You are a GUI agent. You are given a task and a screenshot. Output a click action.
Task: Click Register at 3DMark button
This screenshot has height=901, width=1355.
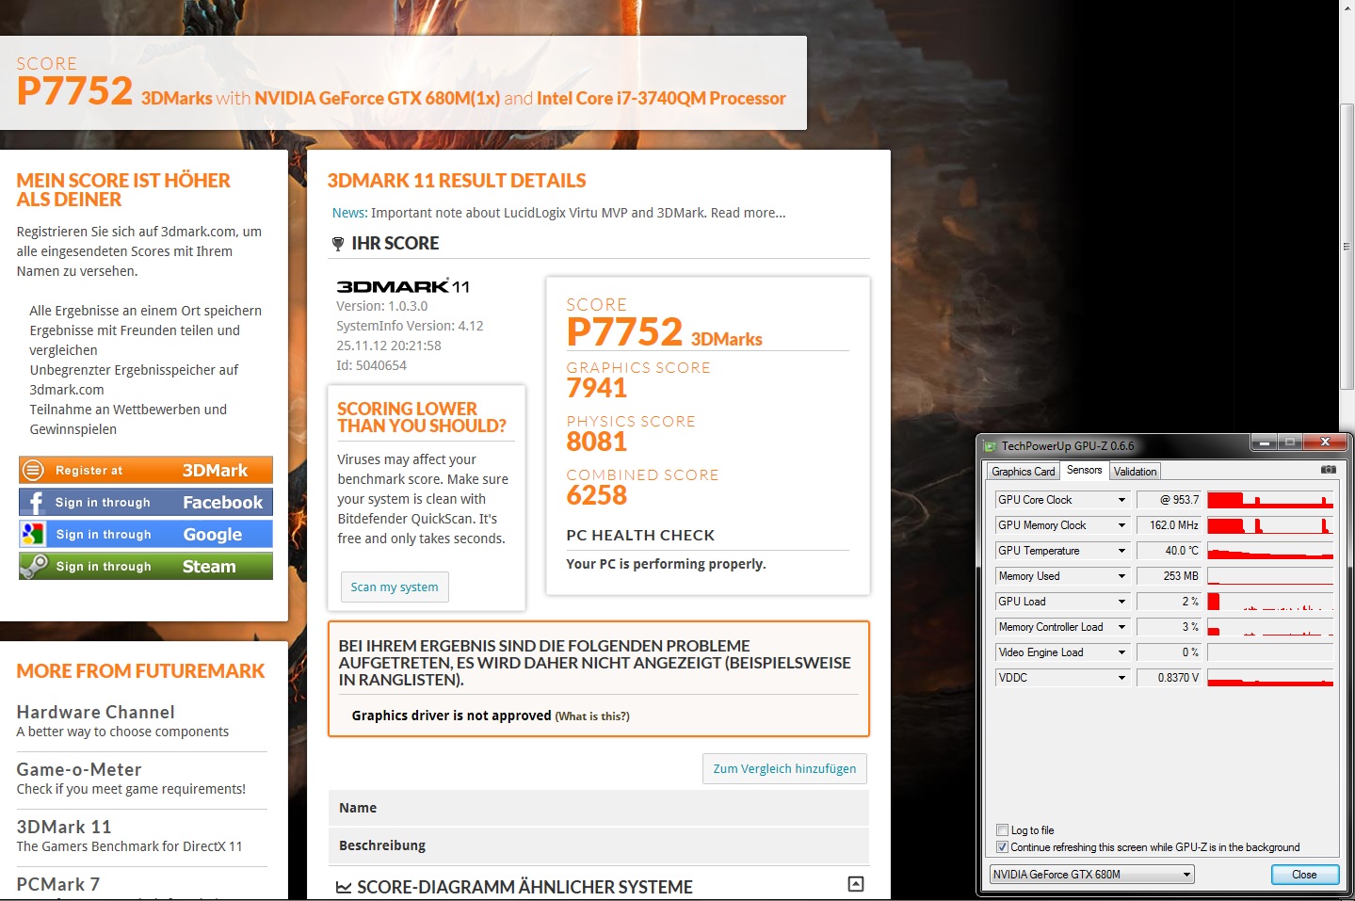[x=146, y=470]
